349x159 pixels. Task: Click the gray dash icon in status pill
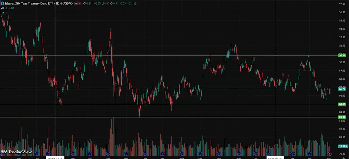click(x=76, y=3)
